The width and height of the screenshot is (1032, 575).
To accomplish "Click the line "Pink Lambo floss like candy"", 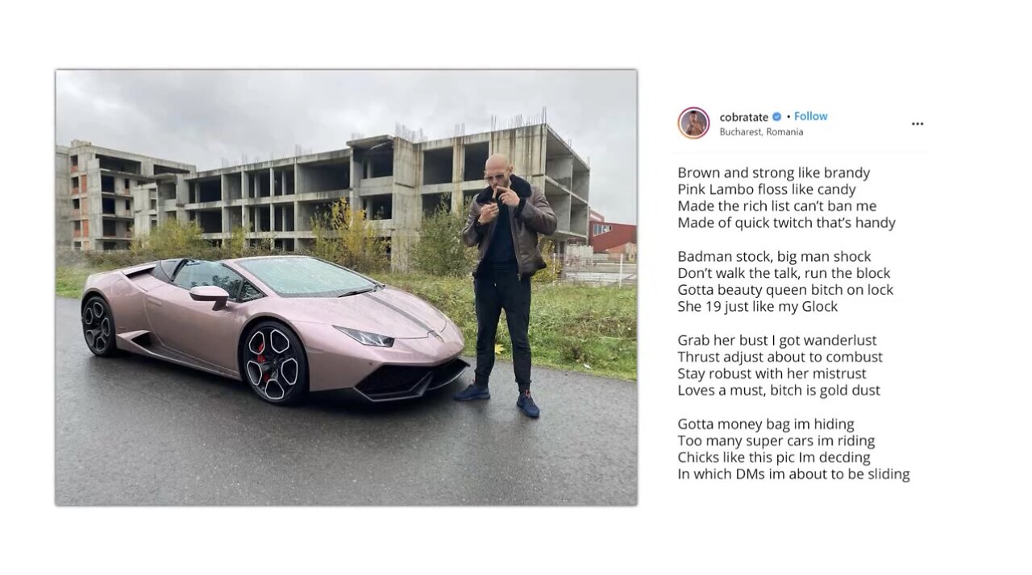I will (x=766, y=190).
